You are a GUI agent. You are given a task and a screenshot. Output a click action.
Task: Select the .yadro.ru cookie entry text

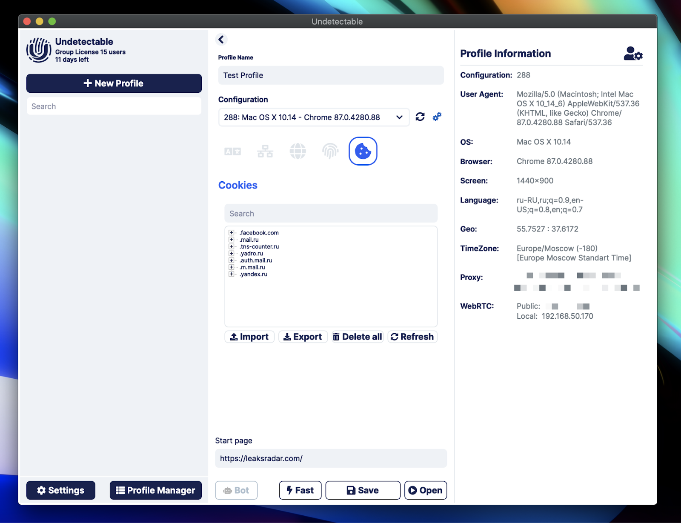click(251, 253)
